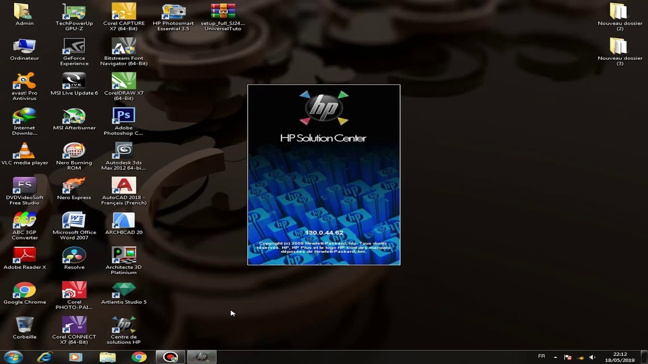Open HP Photosmart Essential 3.5
648x364 pixels.
point(173,17)
